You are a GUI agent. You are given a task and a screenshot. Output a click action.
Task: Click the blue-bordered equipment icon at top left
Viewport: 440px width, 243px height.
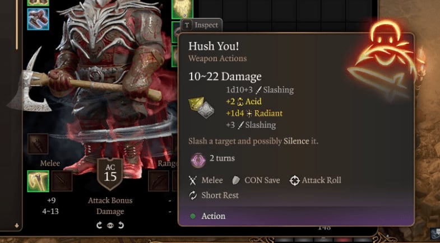(38, 19)
